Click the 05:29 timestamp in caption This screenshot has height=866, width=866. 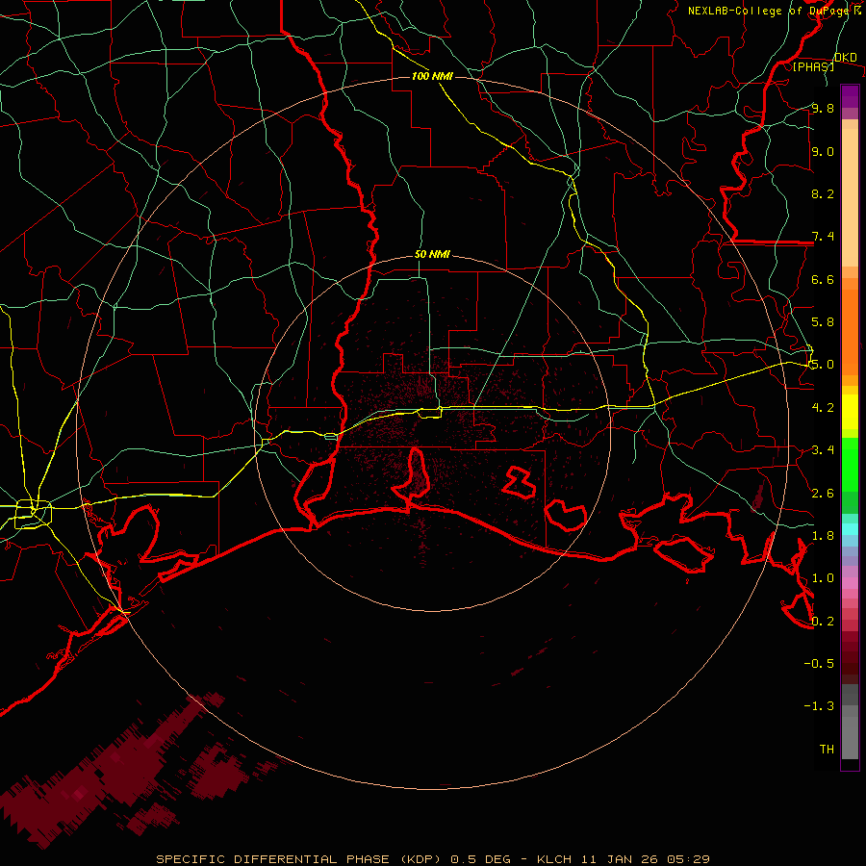(688, 859)
